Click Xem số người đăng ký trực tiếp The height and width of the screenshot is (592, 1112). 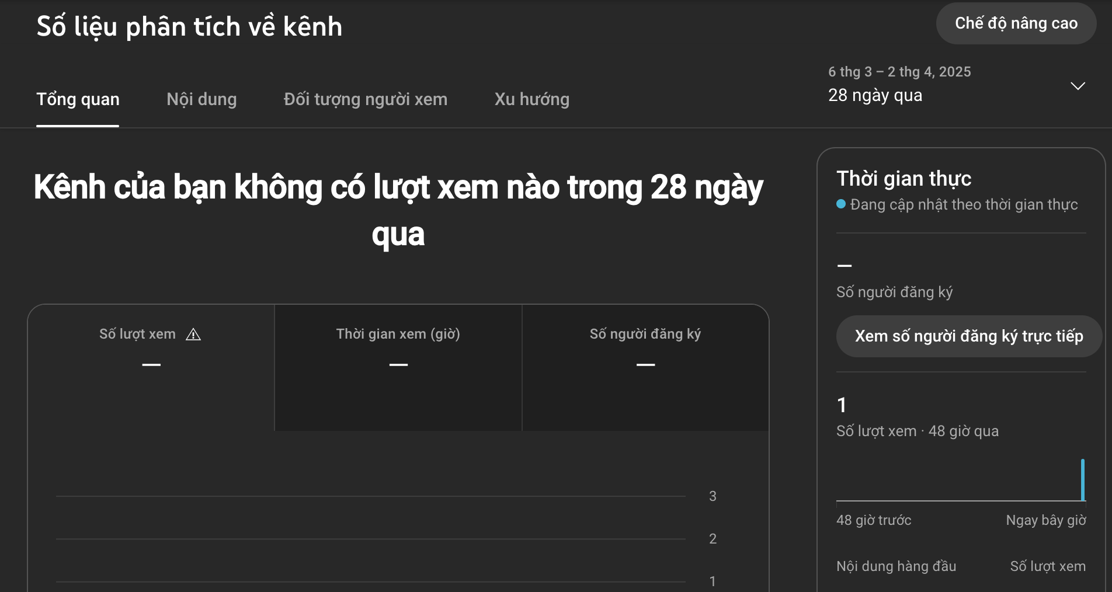click(969, 336)
